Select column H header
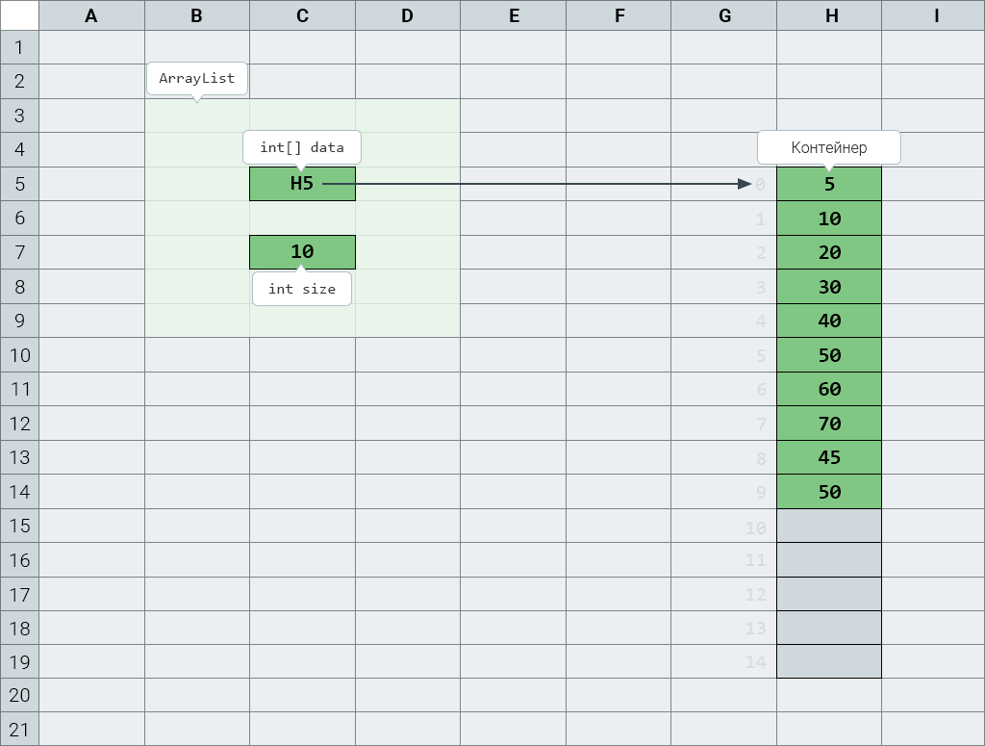 pyautogui.click(x=829, y=15)
